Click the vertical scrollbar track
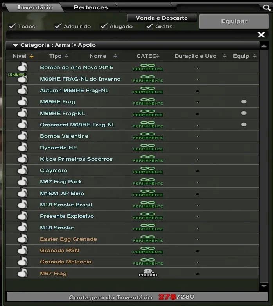Image resolution: width=273 pixels, height=306 pixels. (x=264, y=166)
